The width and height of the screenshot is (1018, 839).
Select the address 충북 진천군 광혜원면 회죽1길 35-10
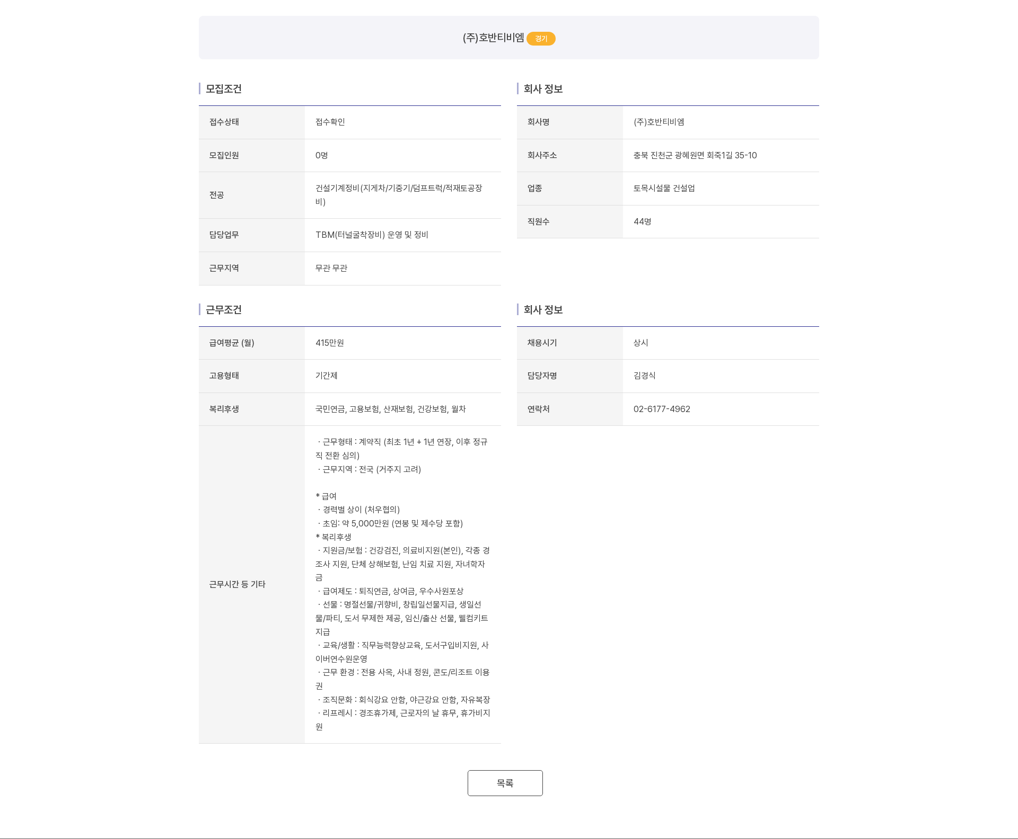pos(695,156)
